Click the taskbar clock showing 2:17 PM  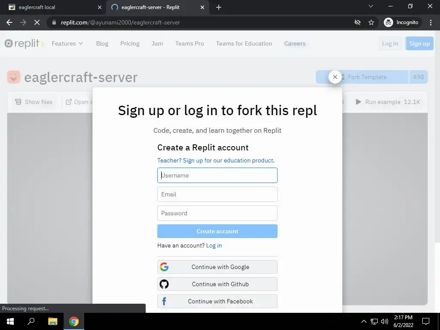403,321
